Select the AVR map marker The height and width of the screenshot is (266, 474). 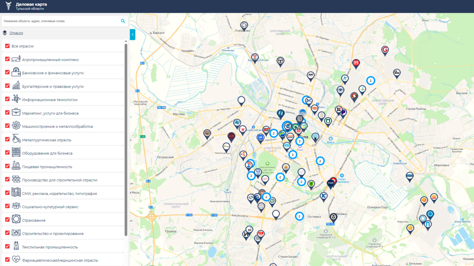(311, 74)
